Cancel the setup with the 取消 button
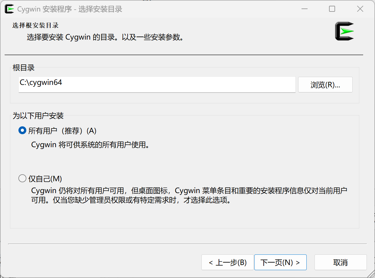Viewport: 375px width, 278px height. [x=341, y=262]
